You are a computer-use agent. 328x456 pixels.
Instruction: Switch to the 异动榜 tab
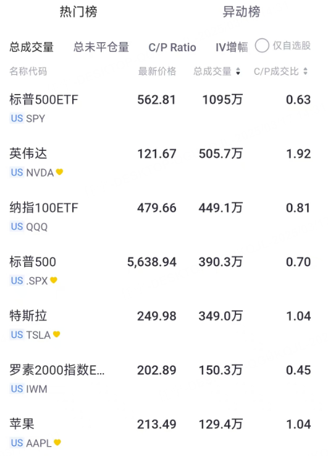point(242,12)
